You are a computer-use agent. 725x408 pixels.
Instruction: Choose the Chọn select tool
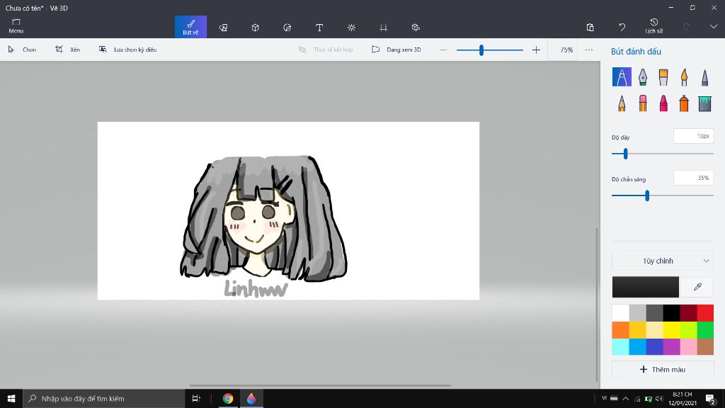point(22,50)
